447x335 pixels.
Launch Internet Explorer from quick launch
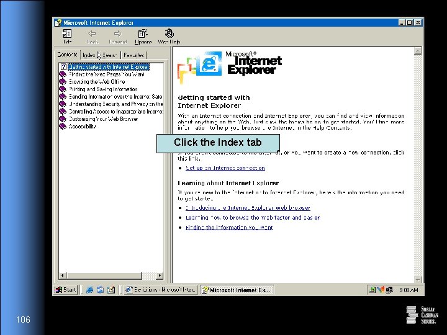pyautogui.click(x=89, y=290)
